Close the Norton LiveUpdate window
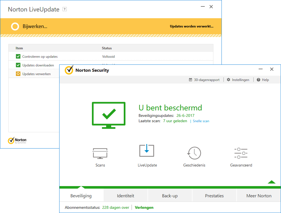The height and width of the screenshot is (213, 281). coord(211,7)
